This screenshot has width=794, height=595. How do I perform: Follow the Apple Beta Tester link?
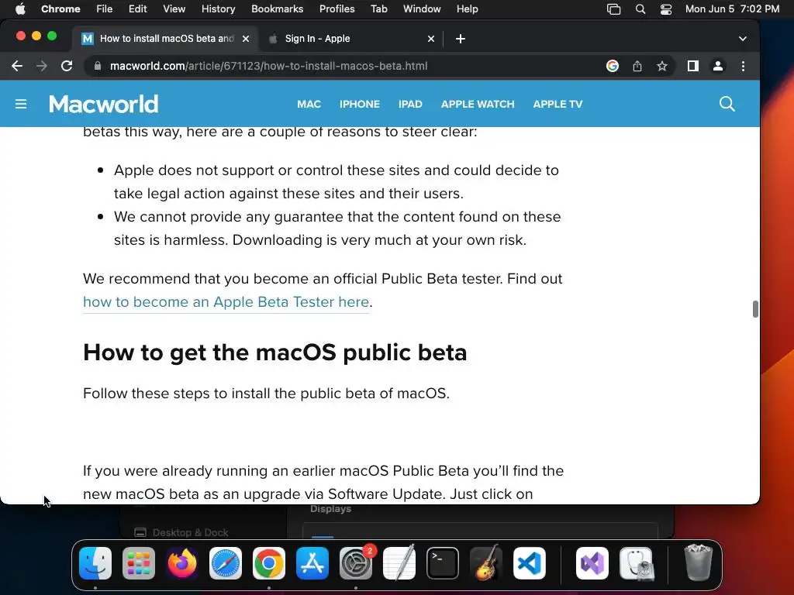pyautogui.click(x=226, y=302)
